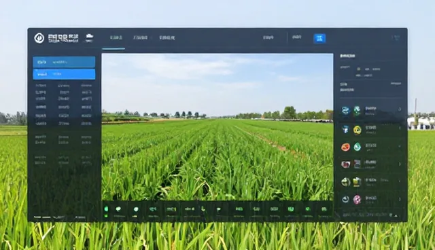The width and height of the screenshot is (435, 250).
Task: Select the darker blue upper sidebar row
Action: coord(64,62)
